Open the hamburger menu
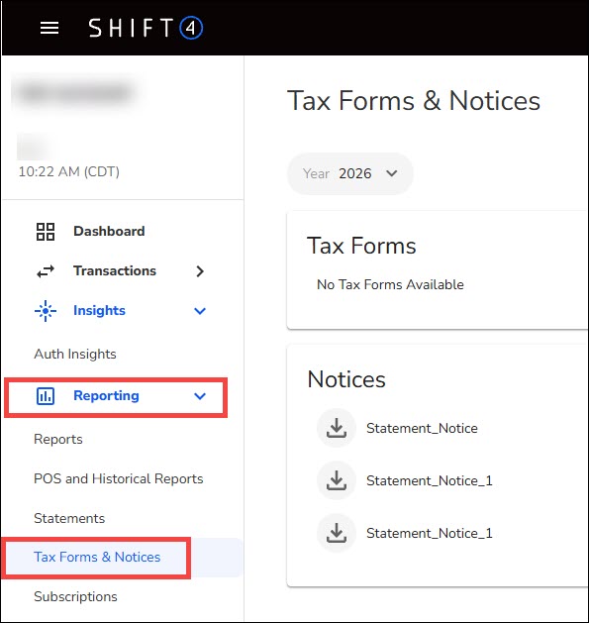The image size is (589, 623). 49,28
